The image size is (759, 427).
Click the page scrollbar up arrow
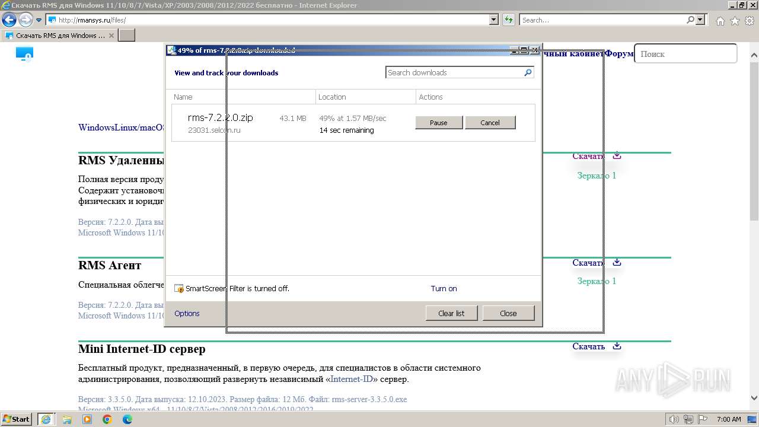pos(754,56)
